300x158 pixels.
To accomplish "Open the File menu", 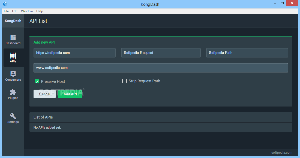I will click(6, 11).
